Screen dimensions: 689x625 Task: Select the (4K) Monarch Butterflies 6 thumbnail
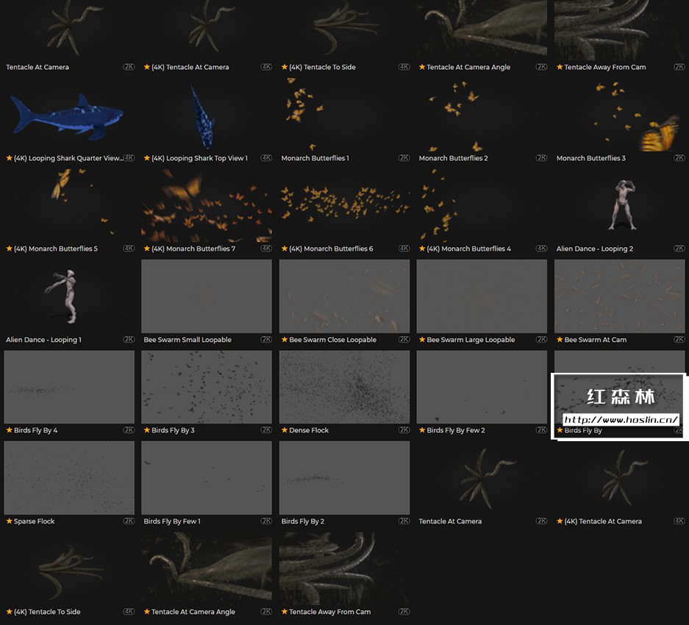pyautogui.click(x=344, y=205)
